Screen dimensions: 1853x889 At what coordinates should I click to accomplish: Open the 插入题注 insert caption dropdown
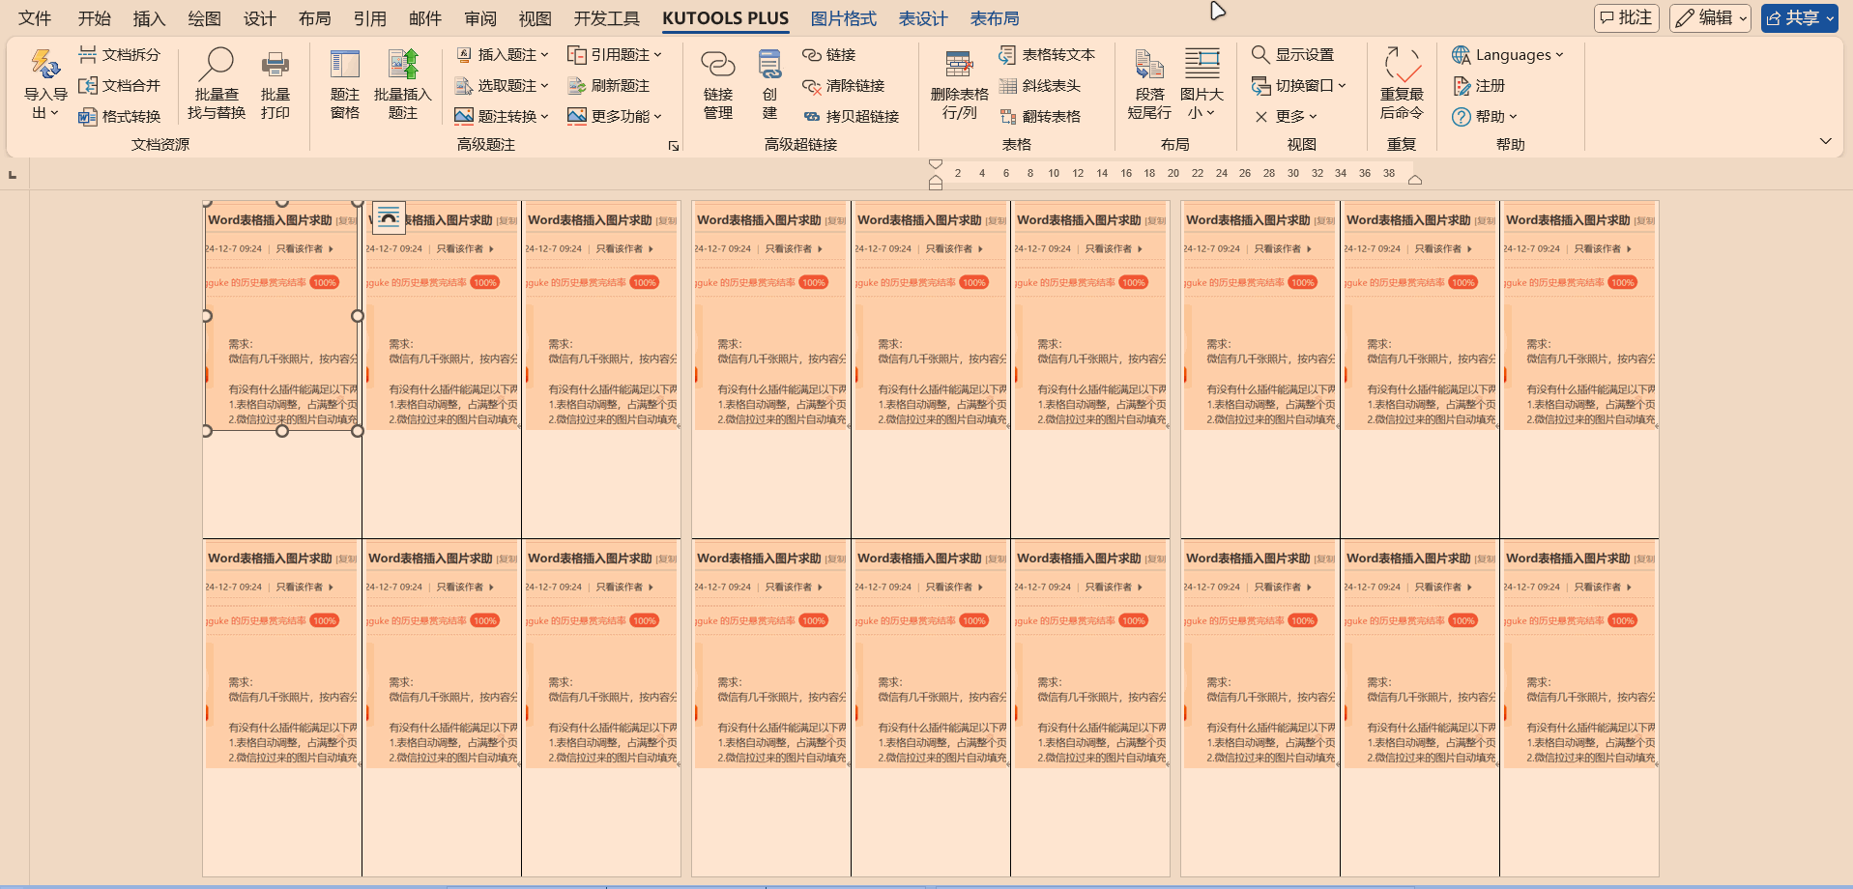coord(503,55)
